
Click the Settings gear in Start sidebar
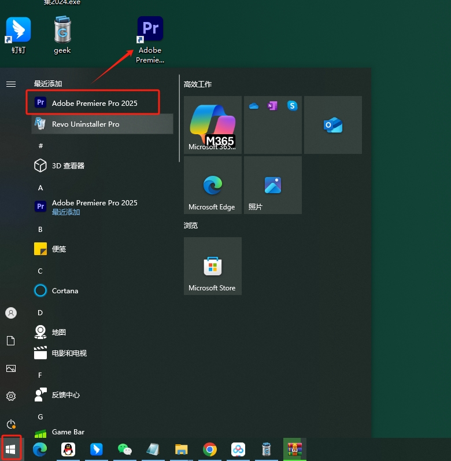[x=11, y=396]
